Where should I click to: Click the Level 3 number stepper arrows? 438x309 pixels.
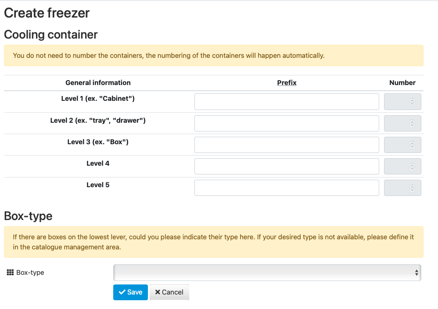412,145
